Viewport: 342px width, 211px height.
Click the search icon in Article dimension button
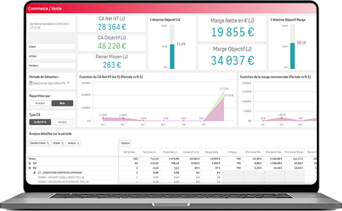pos(78,143)
